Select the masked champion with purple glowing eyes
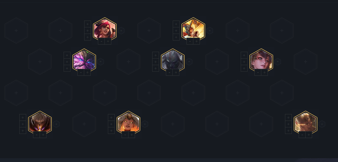The image size is (338, 162). 40,122
